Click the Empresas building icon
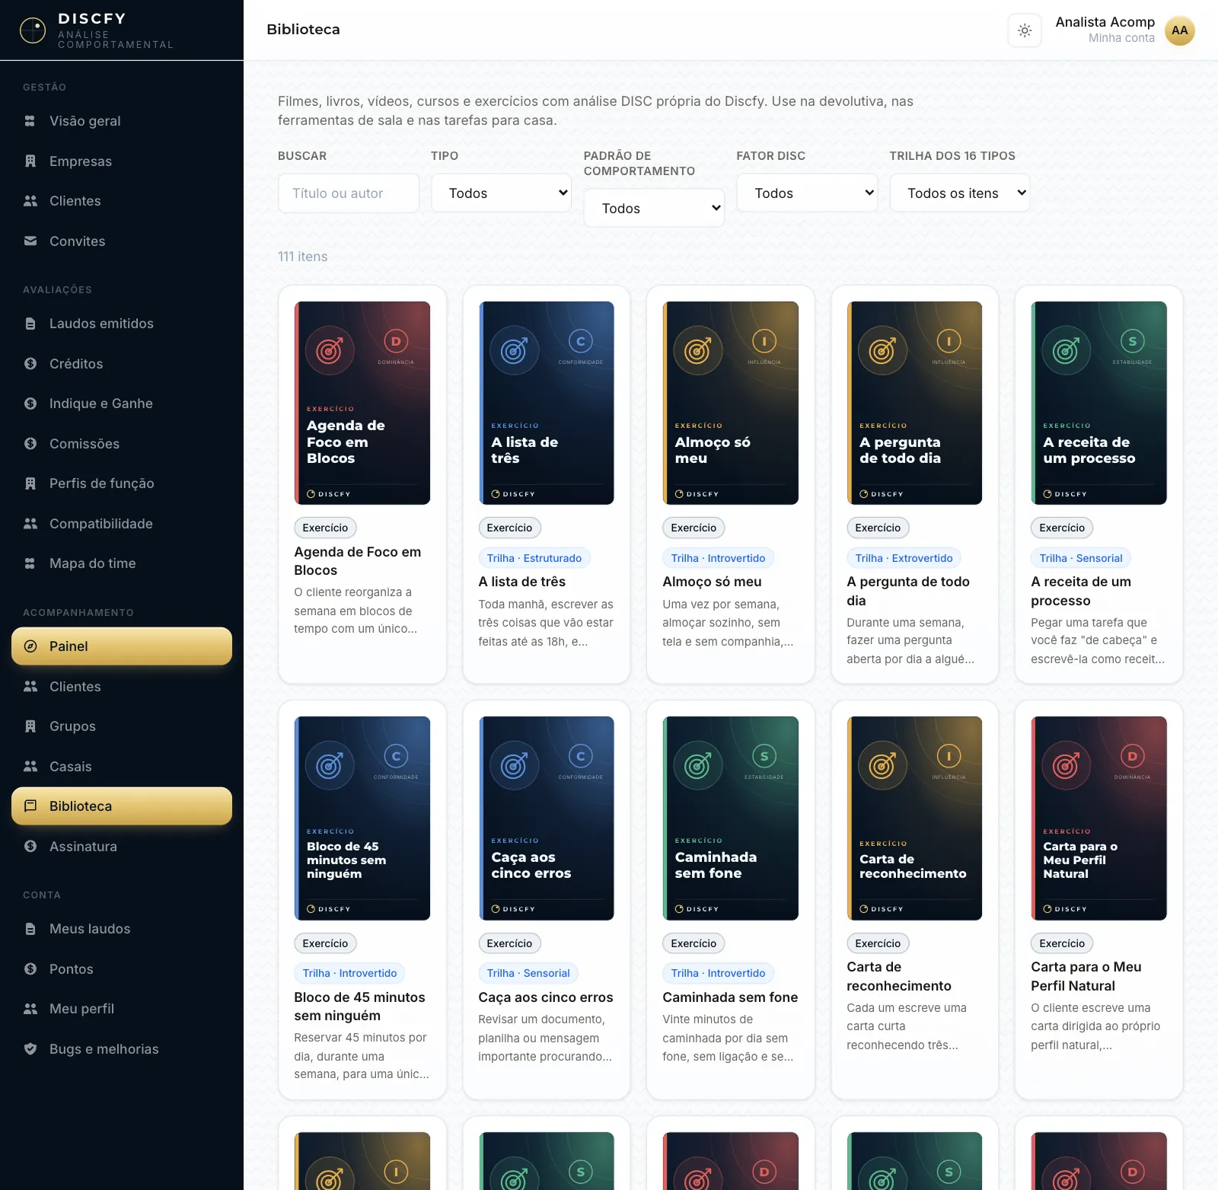The image size is (1218, 1190). click(30, 161)
